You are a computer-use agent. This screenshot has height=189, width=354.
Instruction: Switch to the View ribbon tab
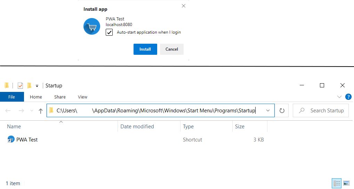[x=82, y=97]
